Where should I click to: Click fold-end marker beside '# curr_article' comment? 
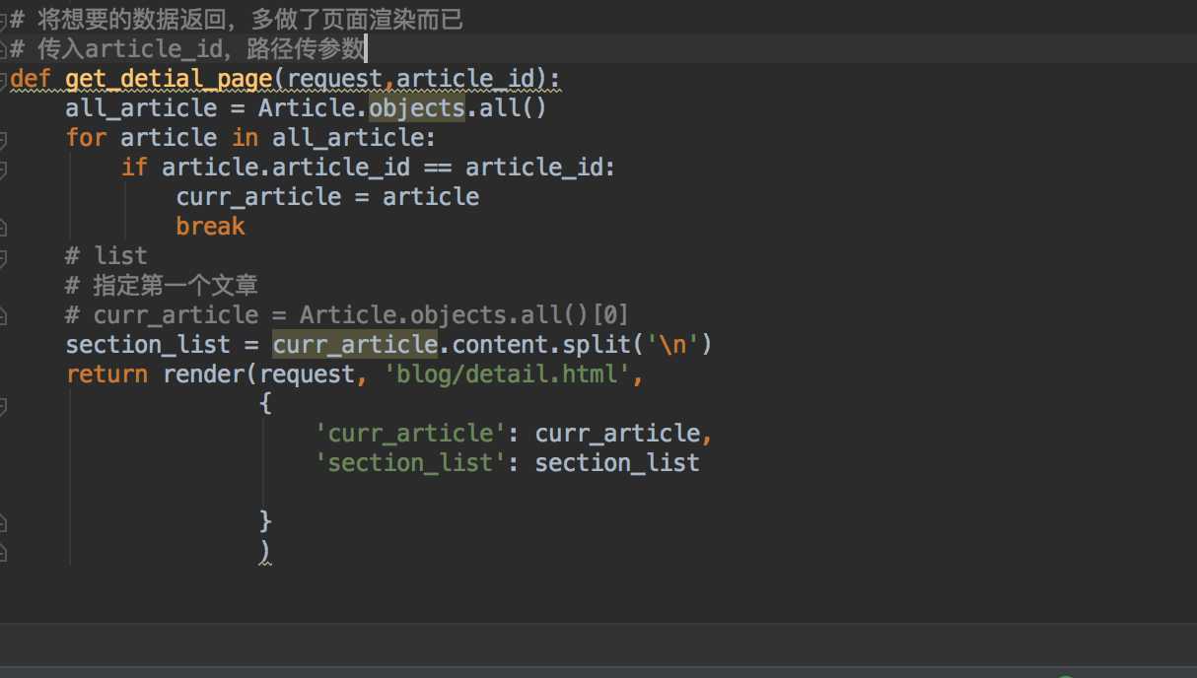click(x=3, y=316)
